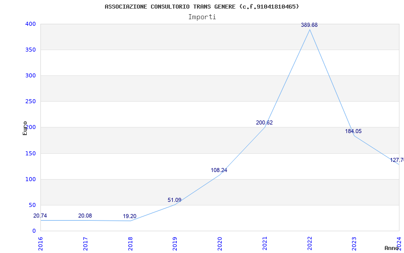Select the 20.08 data label

coord(85,216)
